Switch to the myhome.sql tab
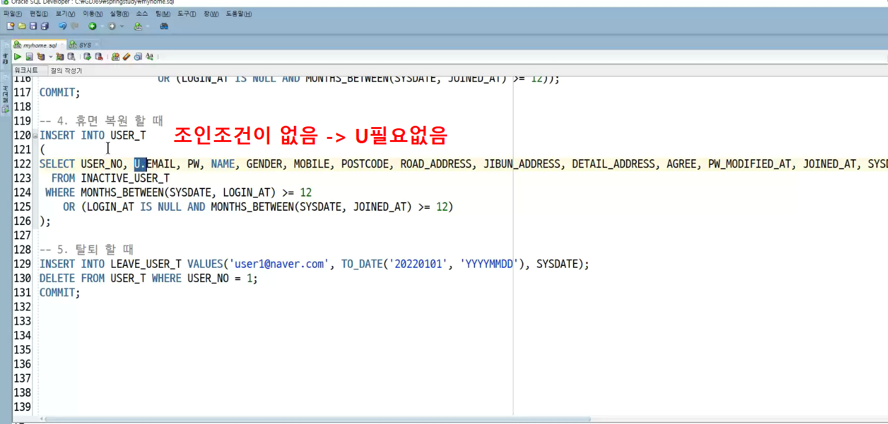 tap(40, 45)
